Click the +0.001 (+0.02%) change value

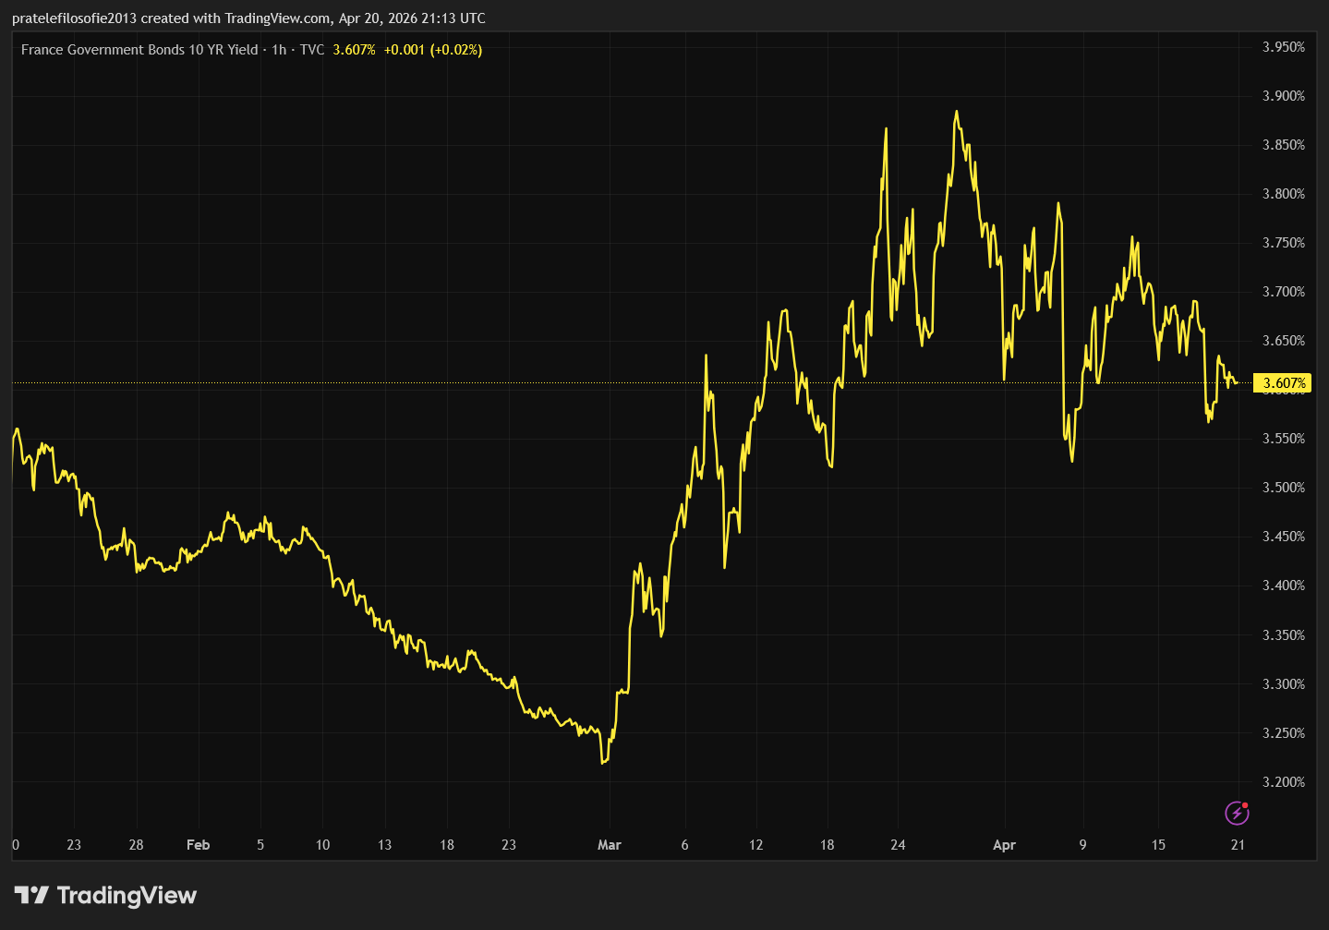(x=433, y=50)
